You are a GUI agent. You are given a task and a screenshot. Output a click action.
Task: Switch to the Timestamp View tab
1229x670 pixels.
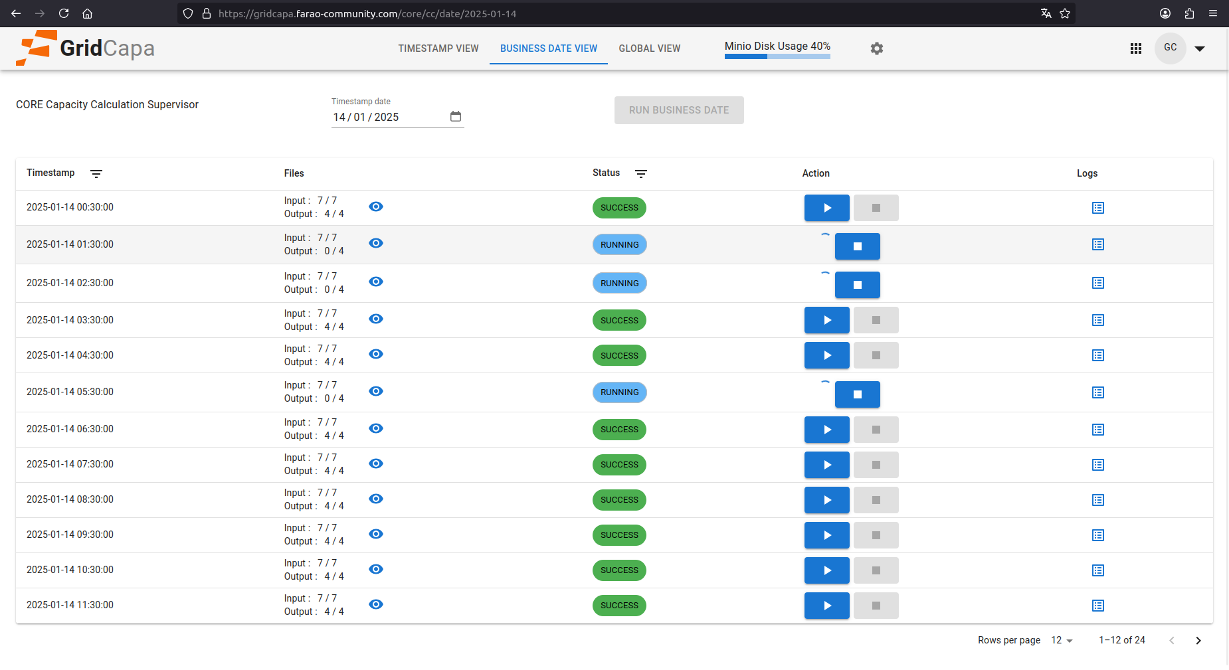[438, 48]
